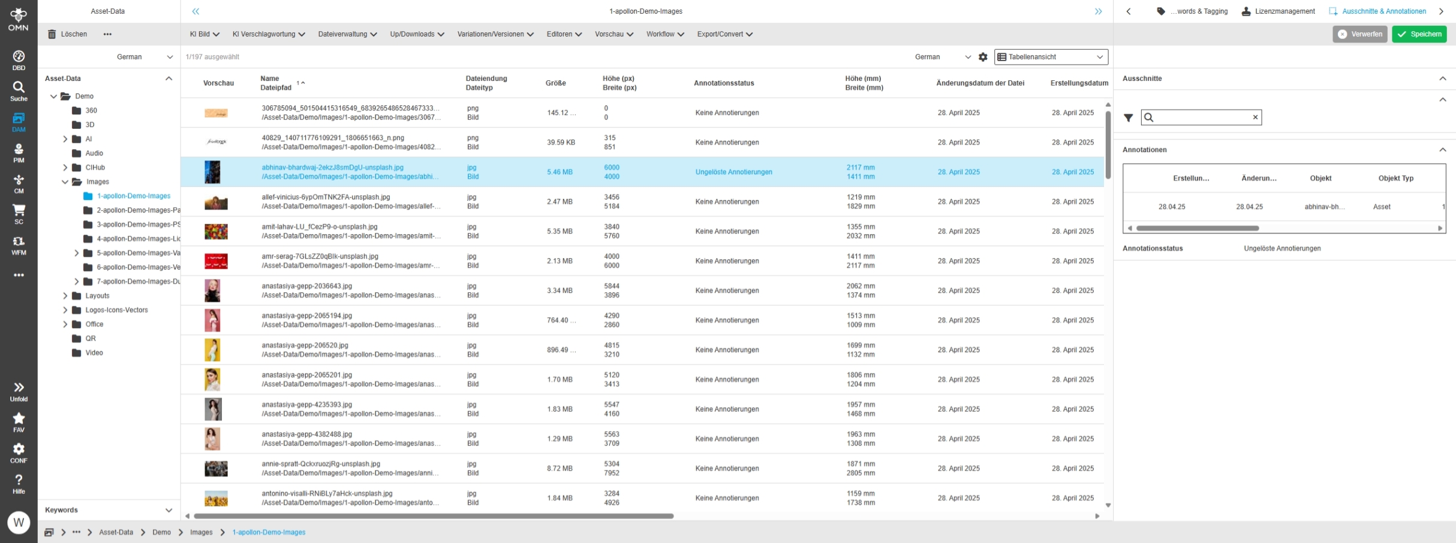Unfold the sidebar navigation
The width and height of the screenshot is (1456, 543).
(x=19, y=391)
